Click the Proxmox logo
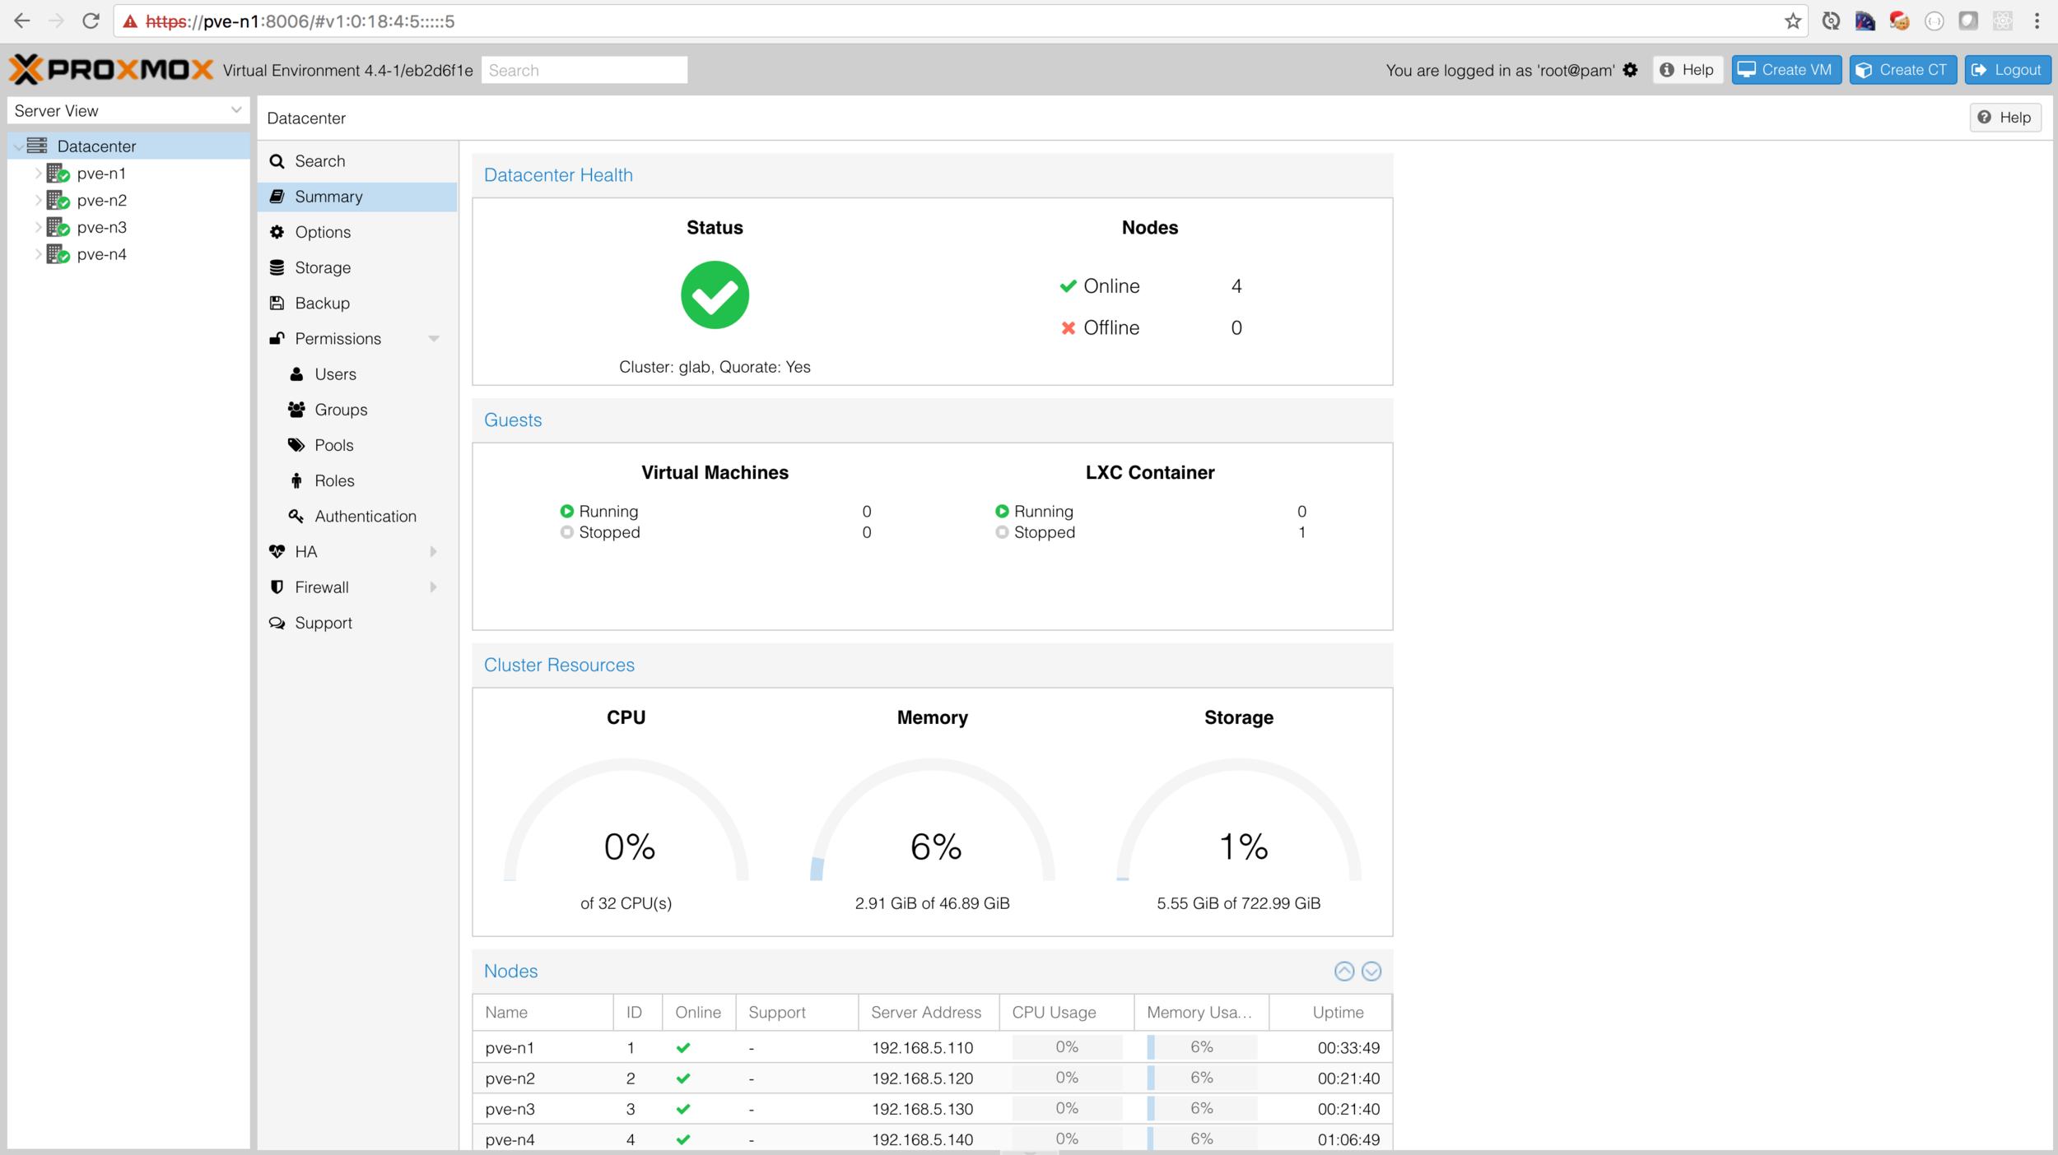The image size is (2058, 1155). pos(111,70)
